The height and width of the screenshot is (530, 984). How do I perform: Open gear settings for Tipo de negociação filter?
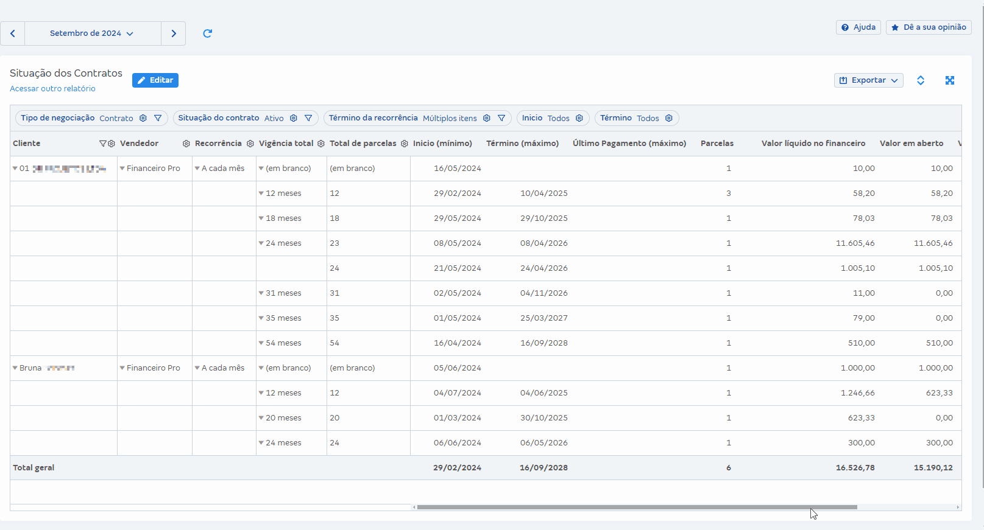click(143, 118)
